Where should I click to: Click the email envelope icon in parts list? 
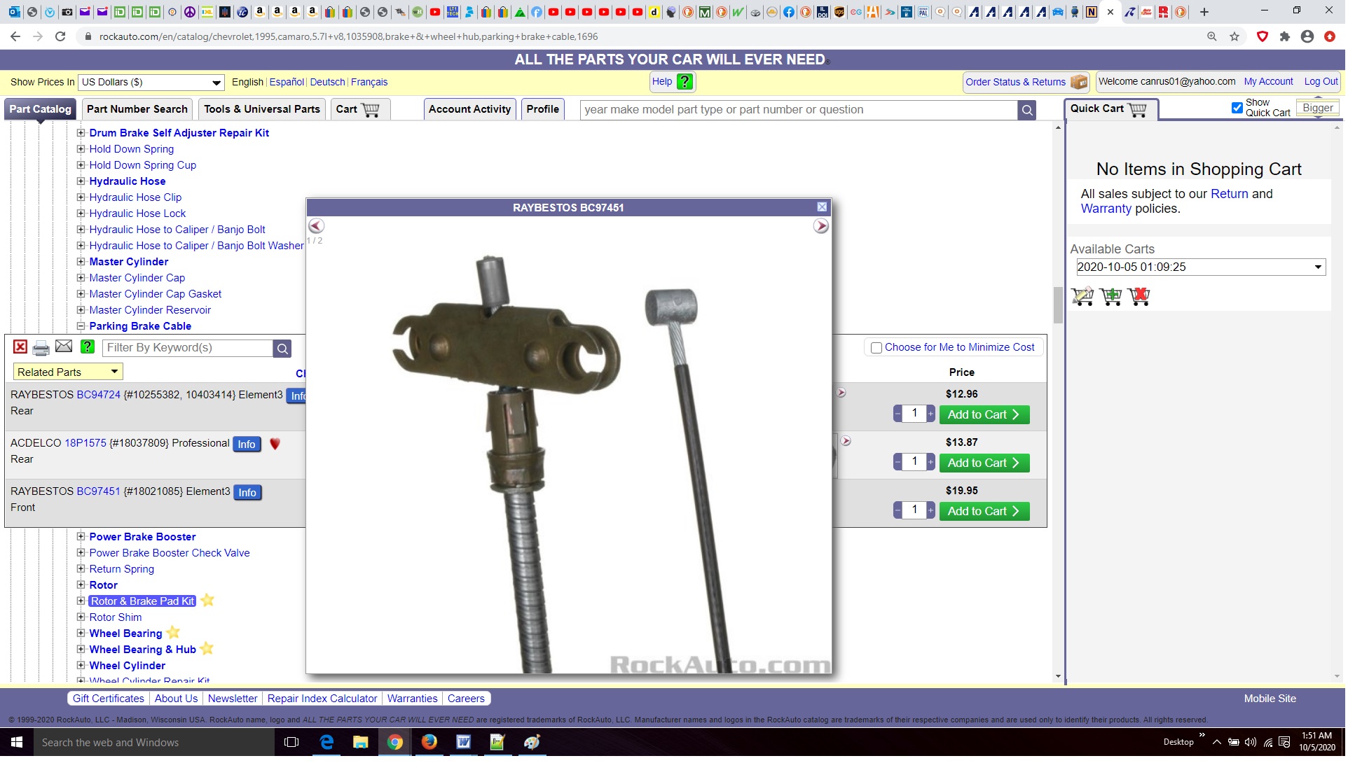[x=64, y=346]
